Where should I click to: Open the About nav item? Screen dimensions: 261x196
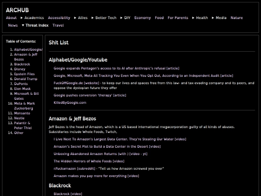11,18
